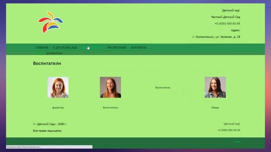Viewport: 271px width, 152px height.
Task: Click the Все права защищены footer text
Action: pos(47,131)
